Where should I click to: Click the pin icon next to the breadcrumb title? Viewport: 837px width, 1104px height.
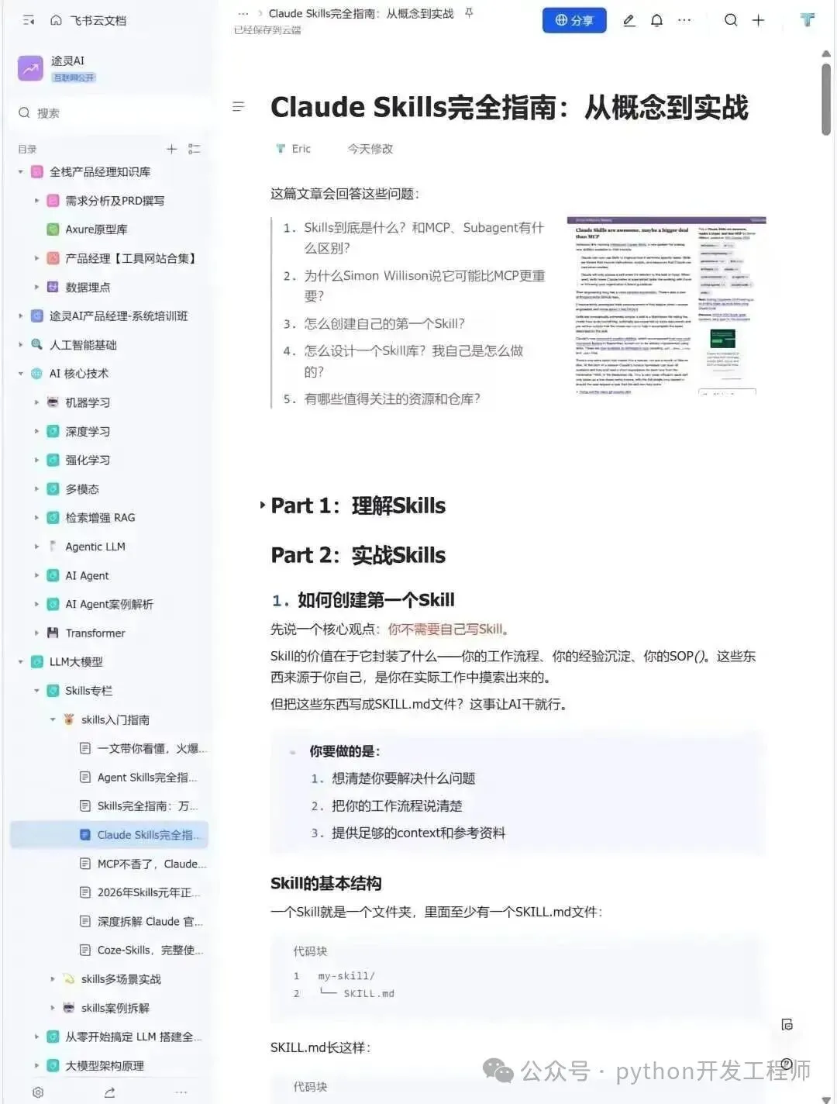469,13
